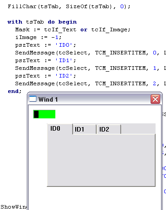
Task: Click the Wind 1 window system icon
Action: (x=33, y=99)
